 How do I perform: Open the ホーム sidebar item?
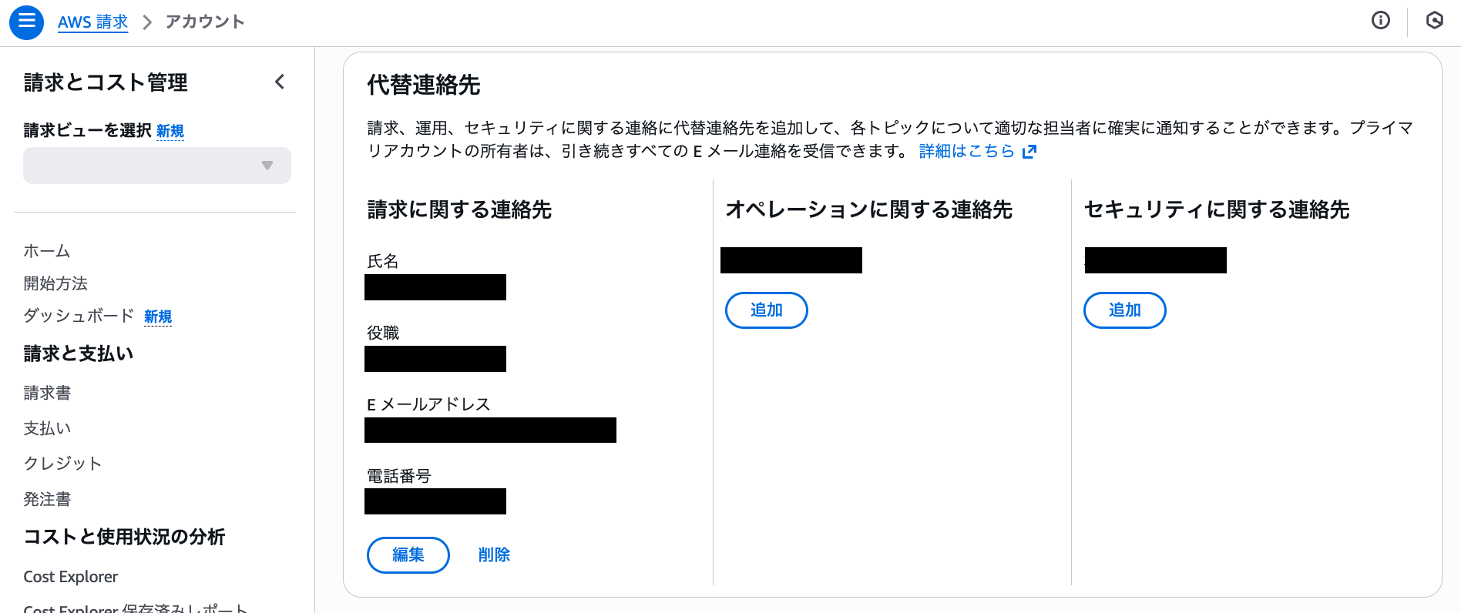[45, 250]
